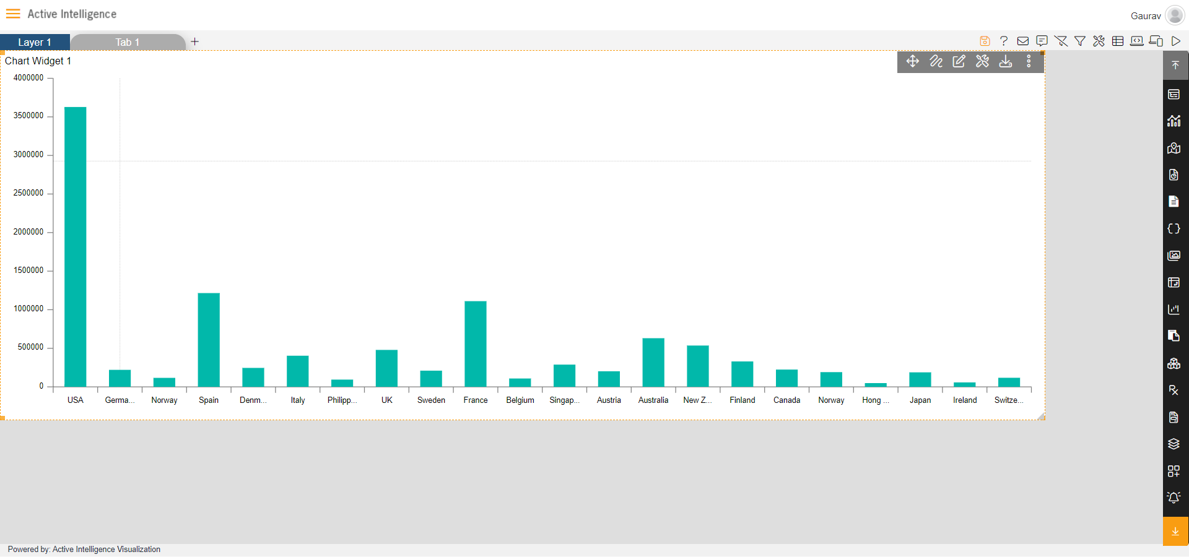The height and width of the screenshot is (557, 1189).
Task: Click the add widget grid-plus icon
Action: tap(1174, 471)
